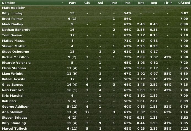Select Billy Lumley row
The width and height of the screenshot is (191, 131).
pyautogui.click(x=95, y=13)
